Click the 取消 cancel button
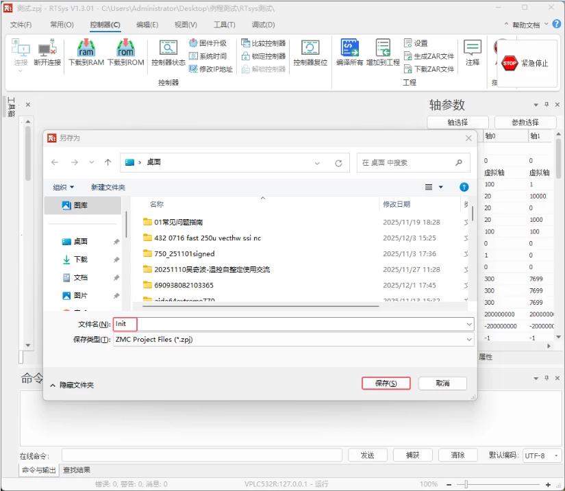 tap(442, 383)
